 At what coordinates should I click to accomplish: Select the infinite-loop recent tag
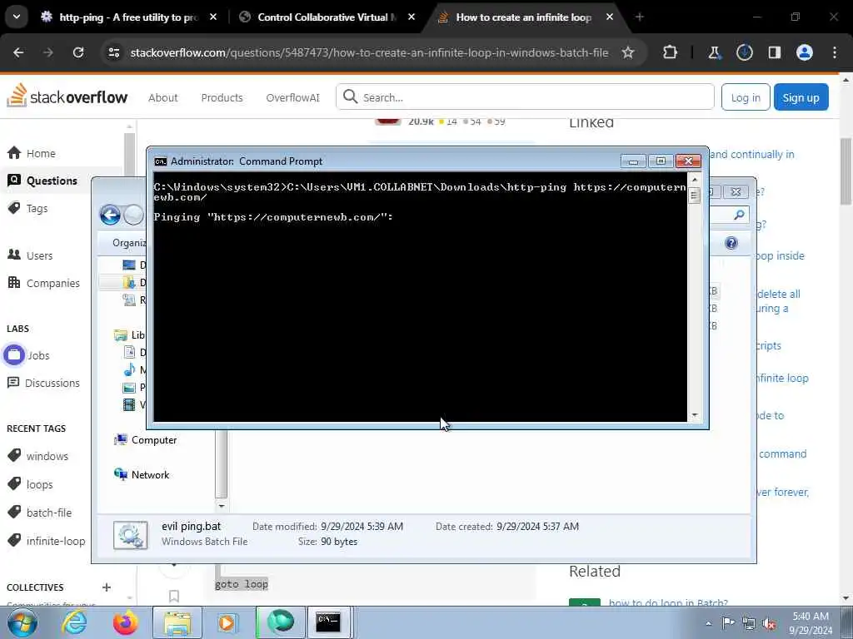[x=47, y=541]
